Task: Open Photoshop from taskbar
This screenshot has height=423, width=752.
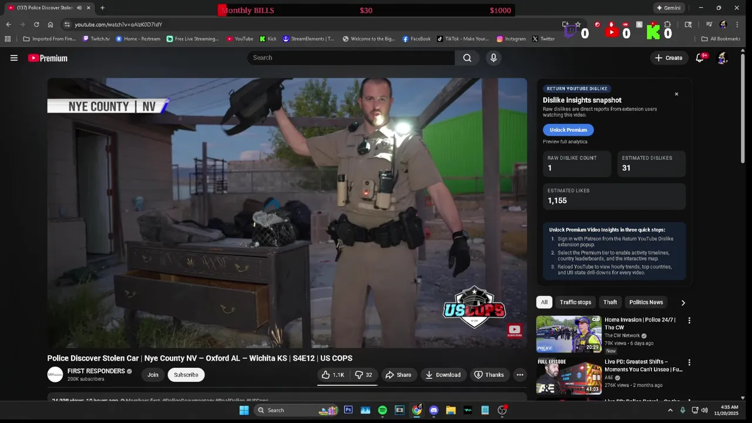Action: (348, 410)
